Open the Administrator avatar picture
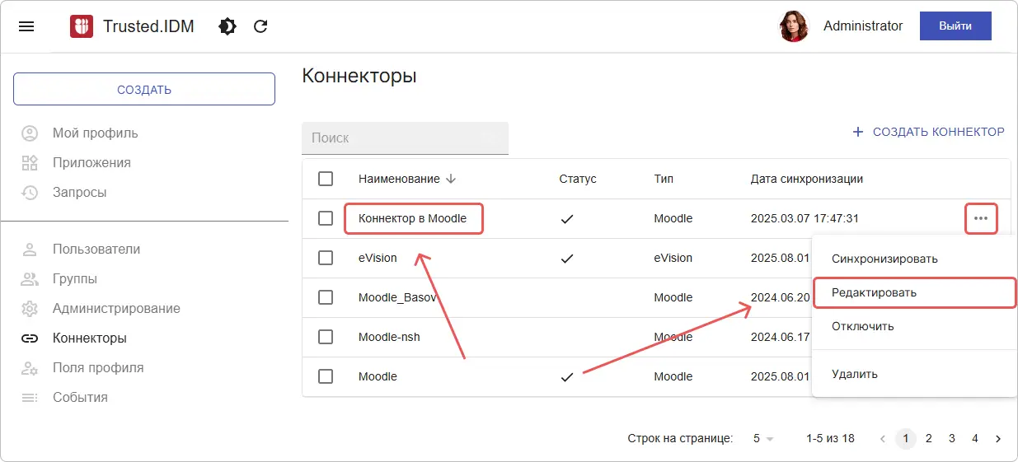Image resolution: width=1018 pixels, height=462 pixels. tap(794, 26)
